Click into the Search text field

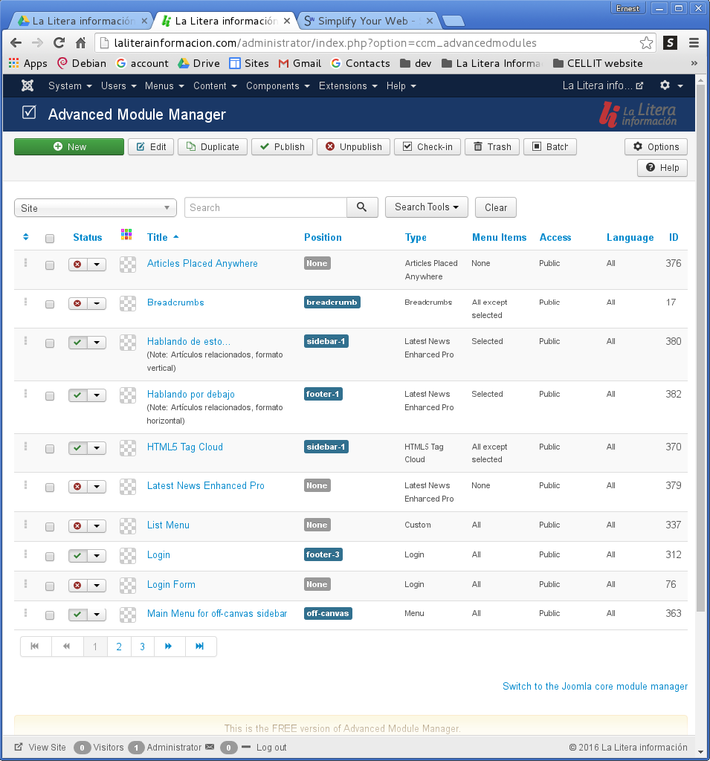[265, 208]
